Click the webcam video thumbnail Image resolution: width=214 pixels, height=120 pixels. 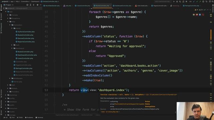pos(195,111)
